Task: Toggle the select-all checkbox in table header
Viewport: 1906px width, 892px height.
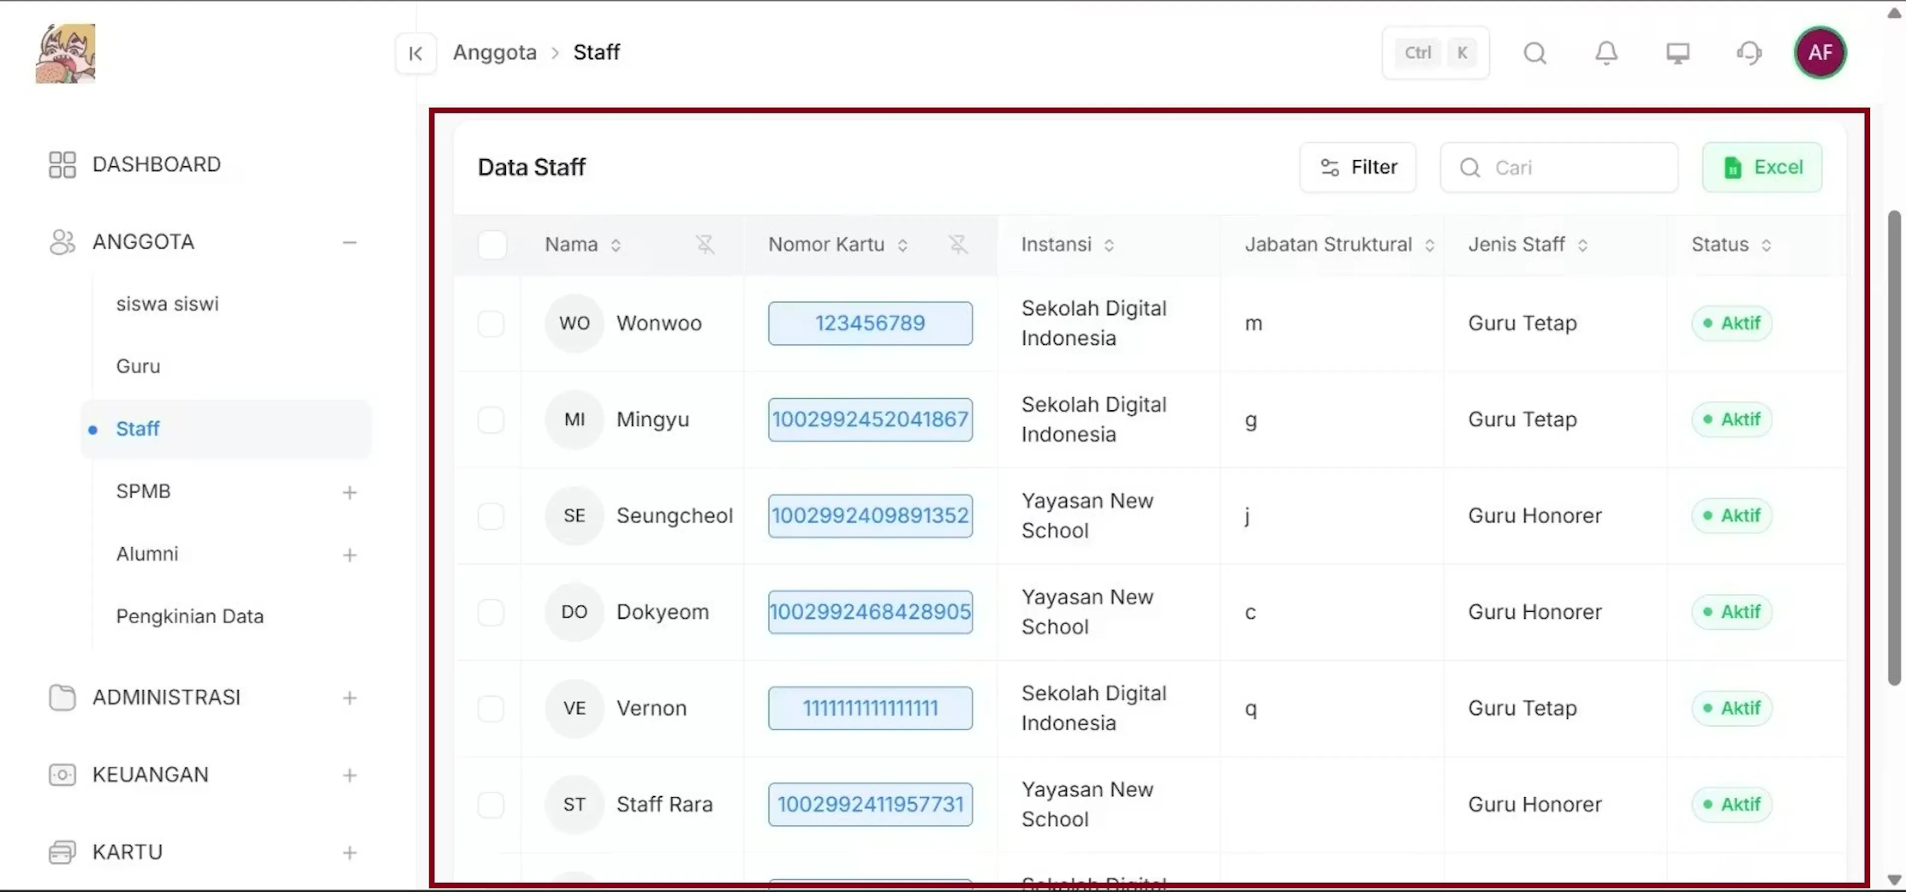Action: click(x=492, y=245)
